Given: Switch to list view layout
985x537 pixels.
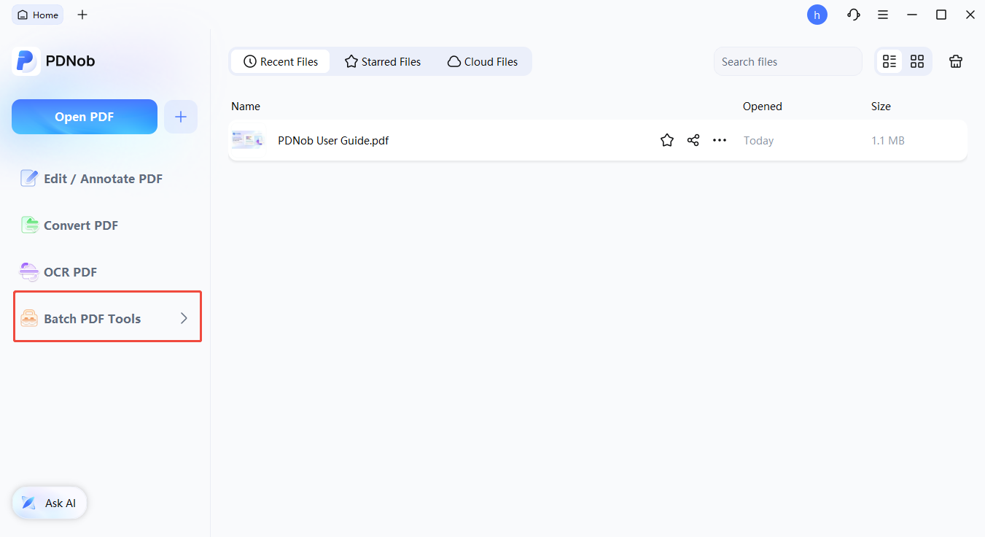Looking at the screenshot, I should [x=889, y=61].
